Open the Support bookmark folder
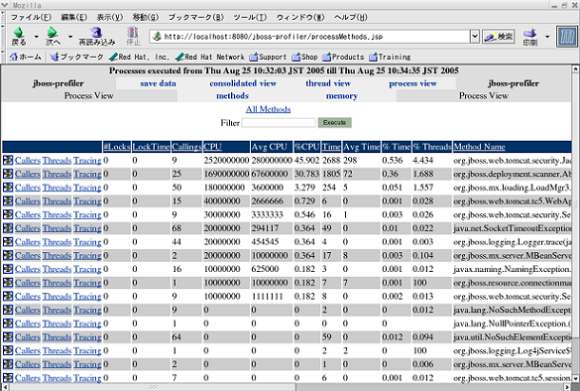 [x=268, y=57]
